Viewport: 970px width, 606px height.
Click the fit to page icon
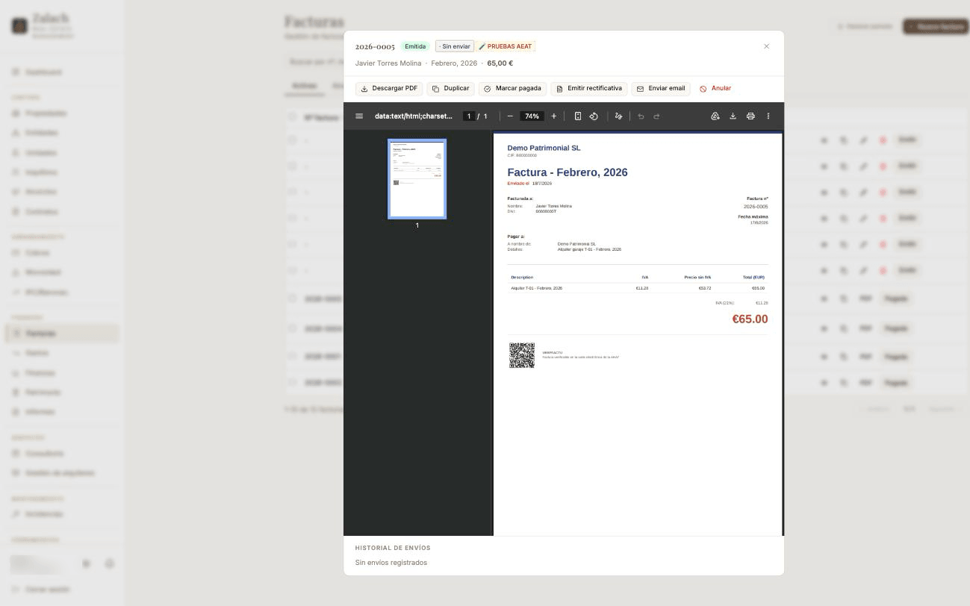578,116
